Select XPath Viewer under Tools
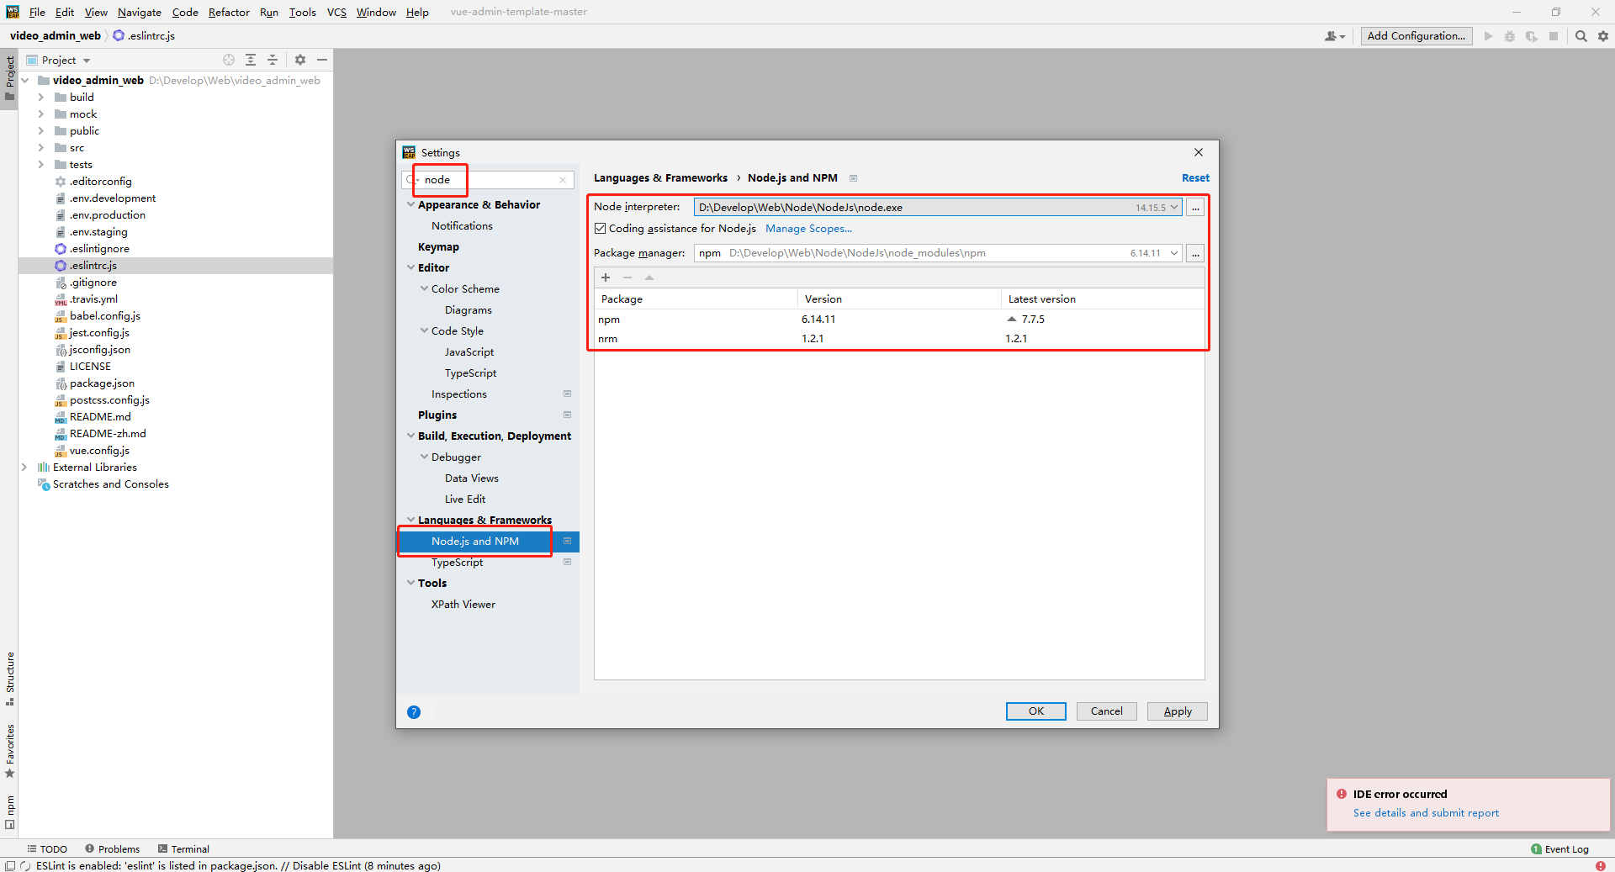 click(463, 605)
